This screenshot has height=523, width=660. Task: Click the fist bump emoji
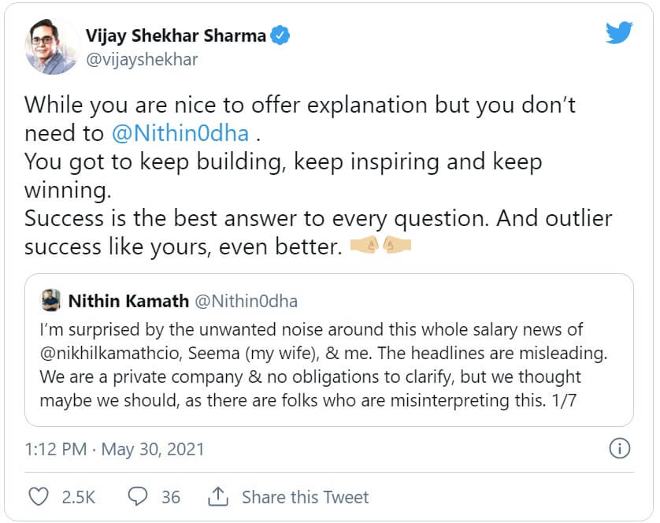click(x=382, y=247)
